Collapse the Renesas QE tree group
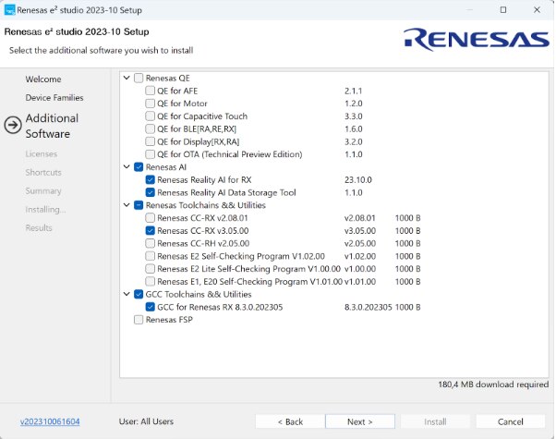 point(127,79)
